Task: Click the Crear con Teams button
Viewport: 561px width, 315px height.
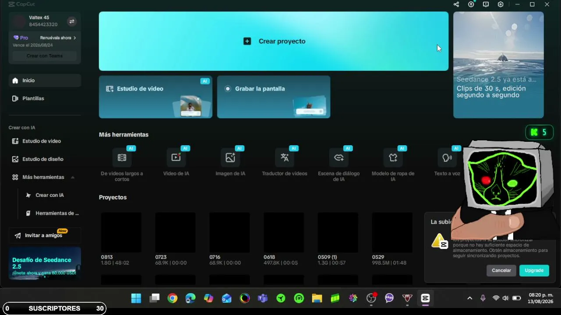Action: coord(45,56)
